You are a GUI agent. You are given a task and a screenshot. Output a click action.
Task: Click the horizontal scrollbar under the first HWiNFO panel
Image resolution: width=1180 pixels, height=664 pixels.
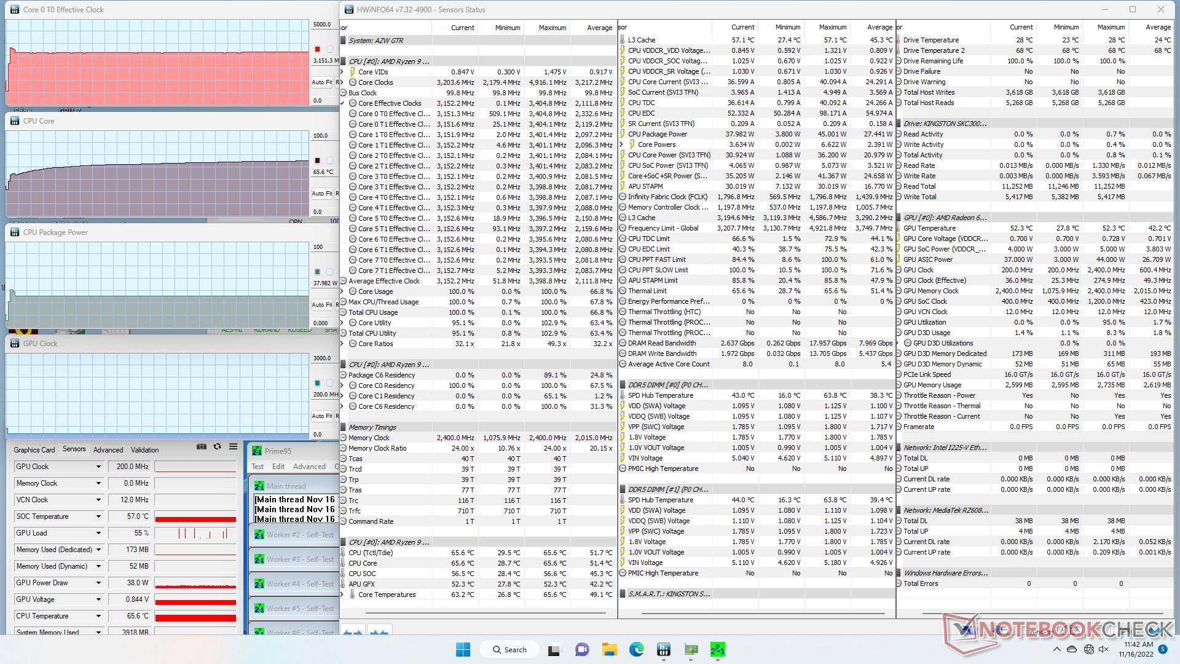click(x=486, y=613)
